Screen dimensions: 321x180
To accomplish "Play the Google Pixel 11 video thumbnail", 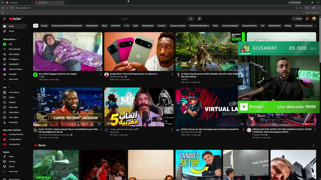I will [x=139, y=51].
